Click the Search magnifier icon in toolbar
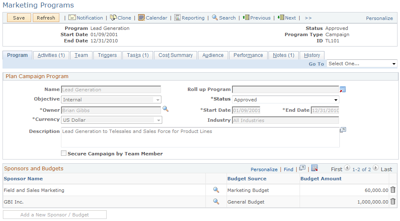The height and width of the screenshot is (221, 400). tap(215, 17)
